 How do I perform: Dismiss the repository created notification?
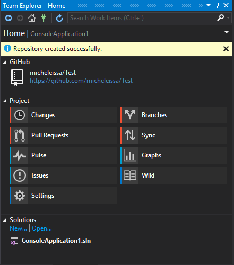point(226,49)
